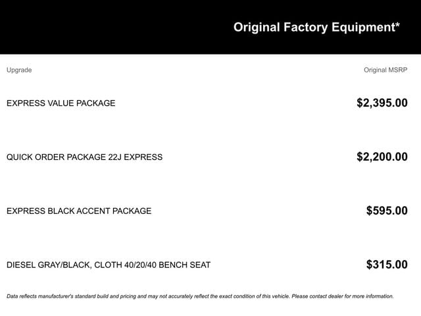Click the EXPRESS VALUE PACKAGE row label
This screenshot has height=316, width=421.
tap(61, 103)
